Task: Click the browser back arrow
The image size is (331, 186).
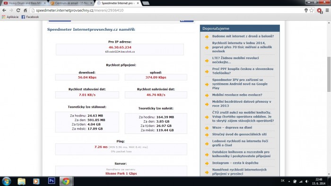Action: pos(4,10)
